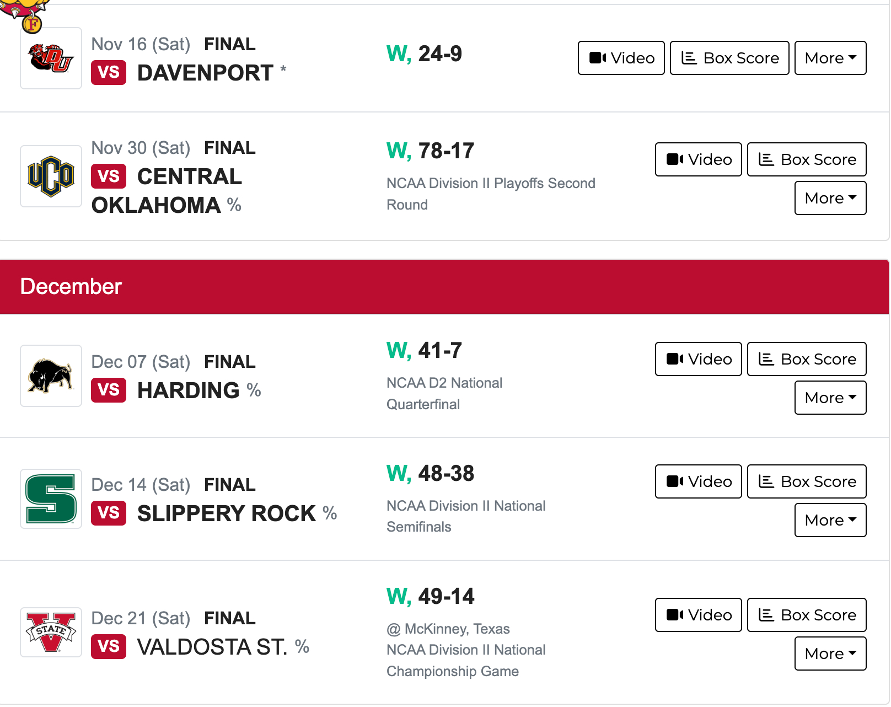Open Box Score for Davenport game

[729, 58]
